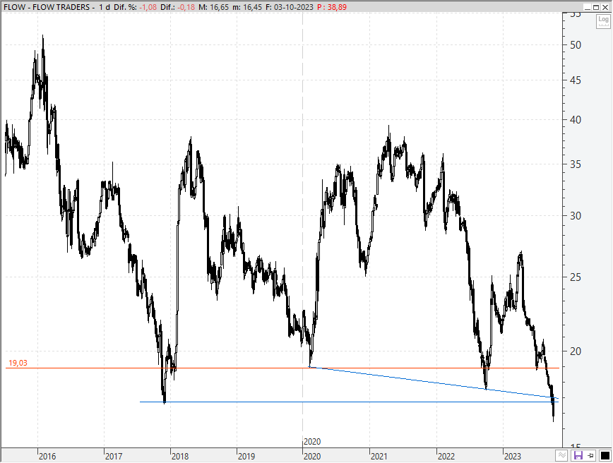Image resolution: width=613 pixels, height=463 pixels.
Task: Click the 2018 year label on time axis
Action: coord(180,456)
